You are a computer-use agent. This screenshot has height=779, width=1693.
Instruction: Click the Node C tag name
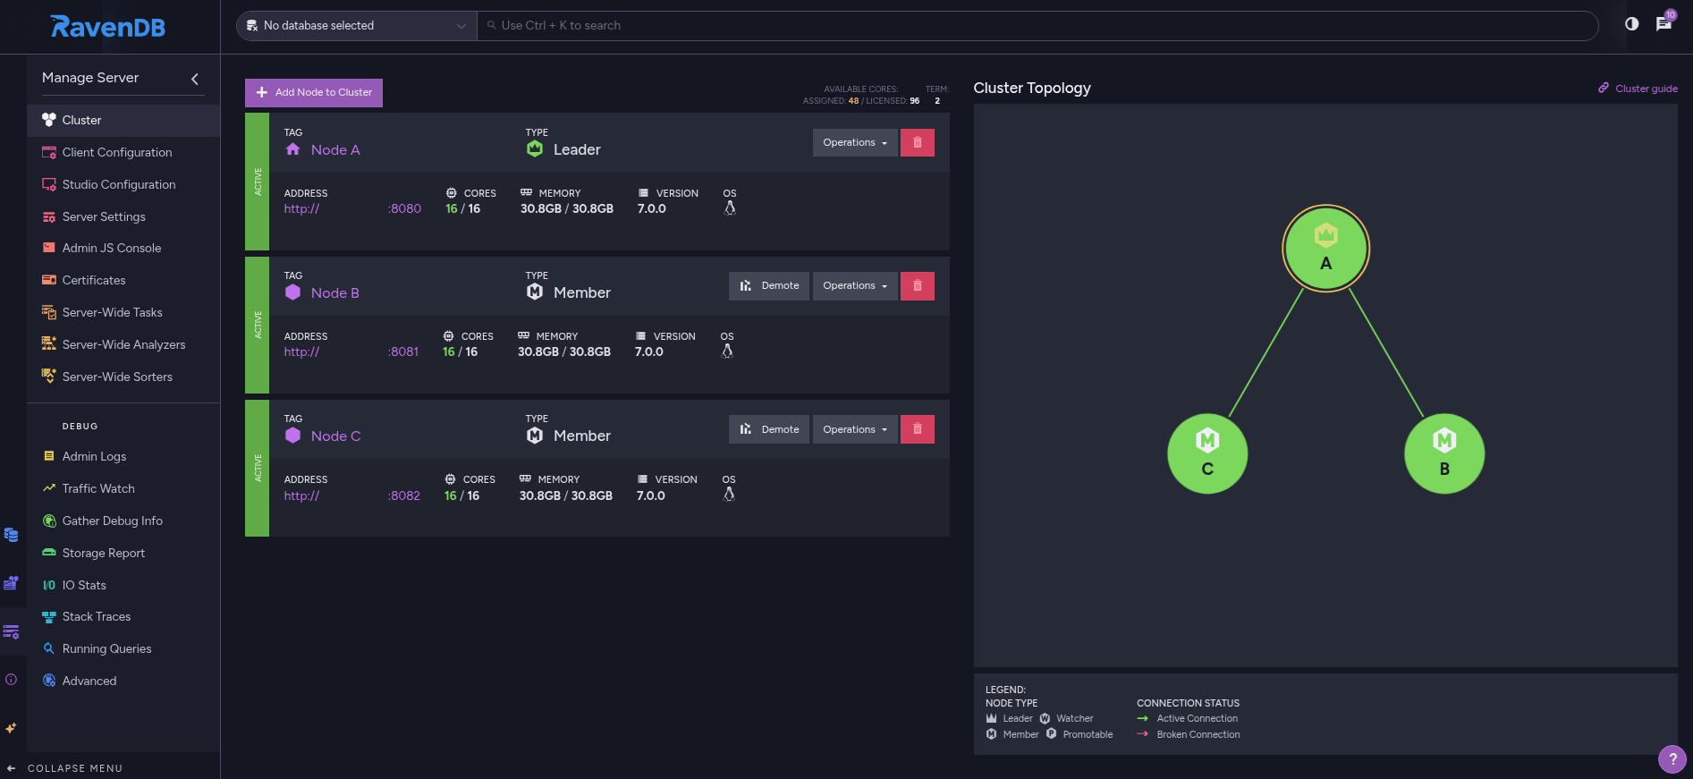(x=336, y=436)
